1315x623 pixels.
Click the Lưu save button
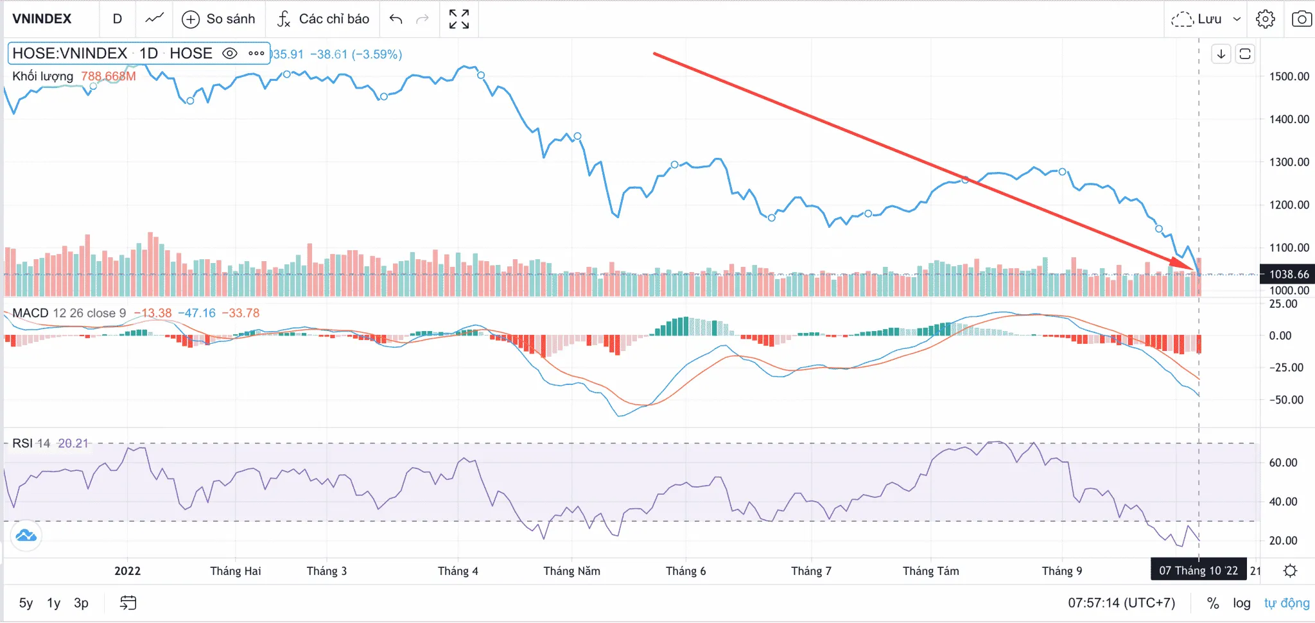tap(1197, 19)
